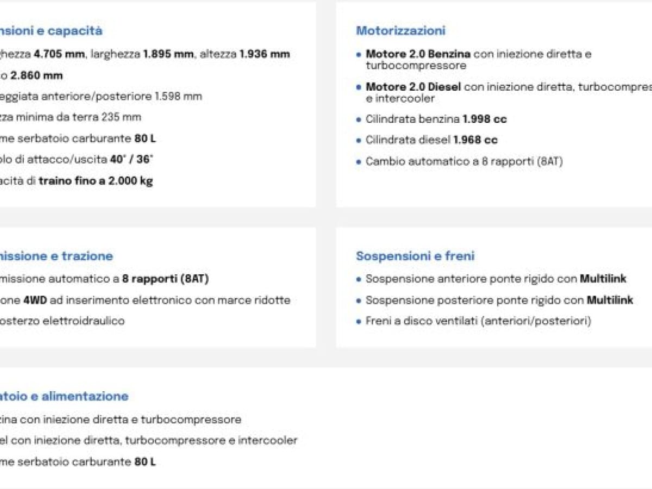Click the 4WD ad inserimento elettronico line
The width and height of the screenshot is (652, 489).
coord(156,300)
